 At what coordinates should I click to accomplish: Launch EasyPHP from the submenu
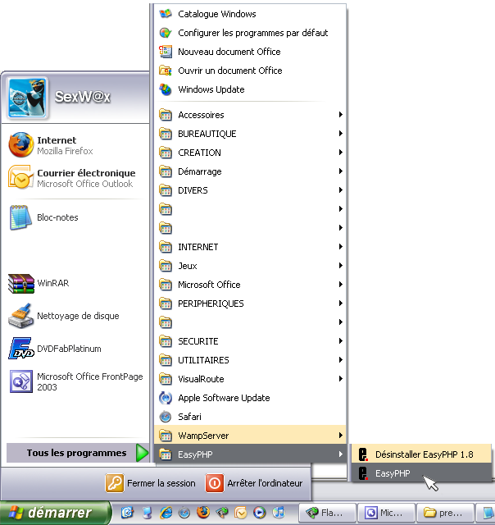pyautogui.click(x=421, y=473)
